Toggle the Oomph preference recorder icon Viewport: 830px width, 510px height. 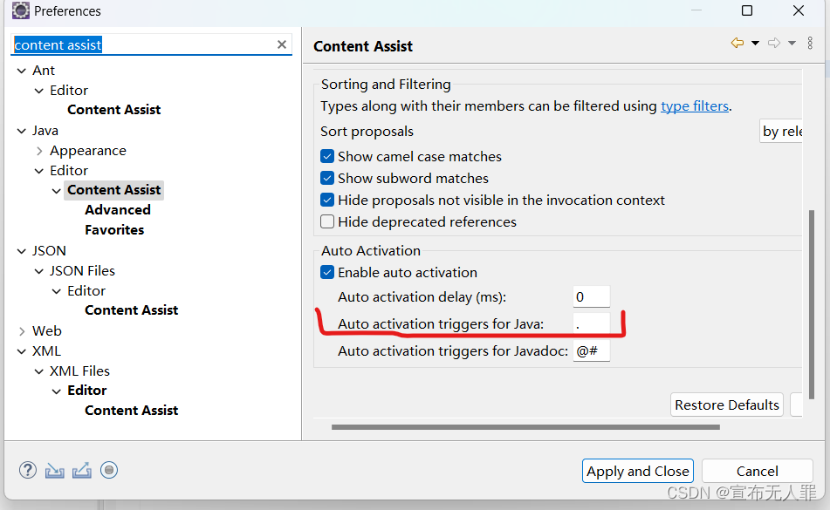[109, 470]
